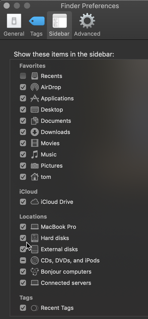Click the MacBook Pro laptop icon

pyautogui.click(x=34, y=227)
